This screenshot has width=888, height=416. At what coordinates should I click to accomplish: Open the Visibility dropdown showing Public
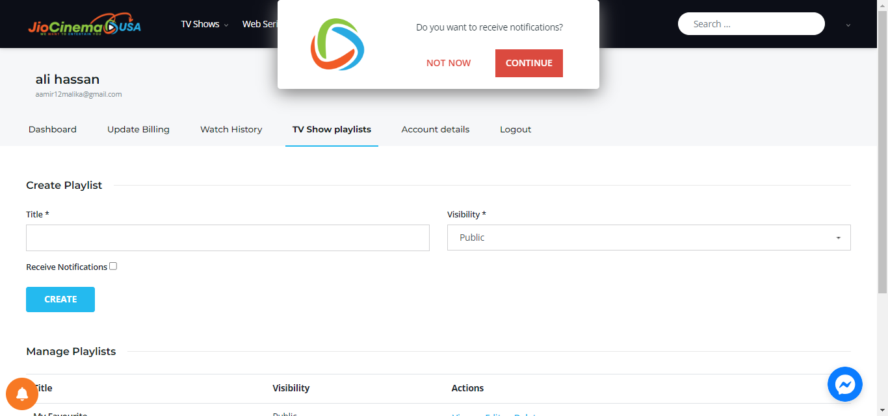[x=649, y=238]
